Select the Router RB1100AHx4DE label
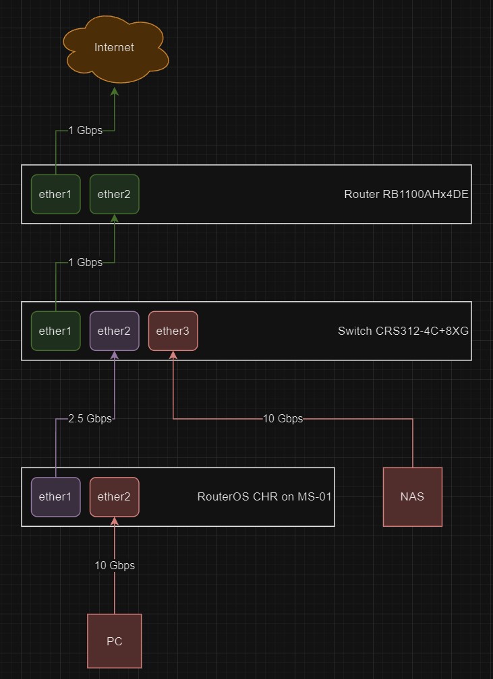 coord(406,194)
